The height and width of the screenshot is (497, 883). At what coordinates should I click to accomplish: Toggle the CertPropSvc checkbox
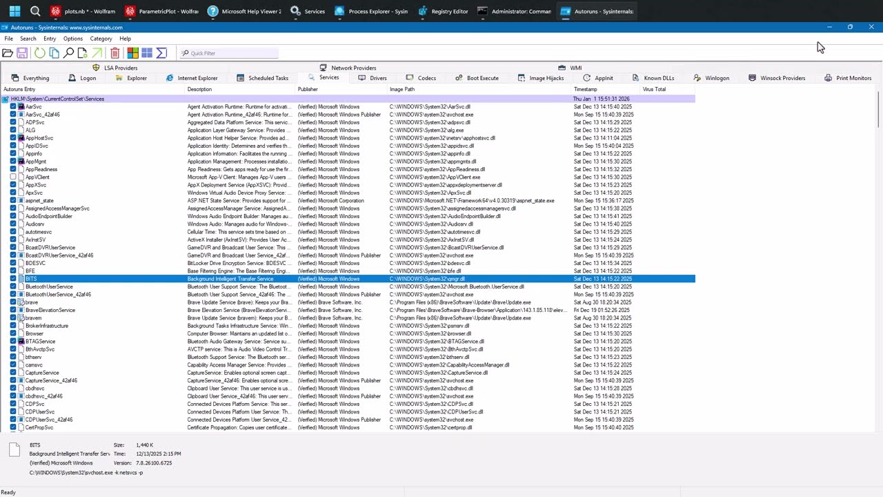pos(13,427)
